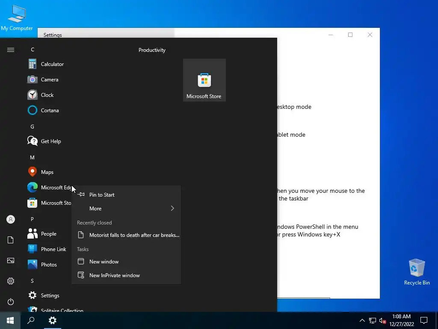Image resolution: width=438 pixels, height=329 pixels.
Task: Click the letter C group header
Action: [x=33, y=50]
